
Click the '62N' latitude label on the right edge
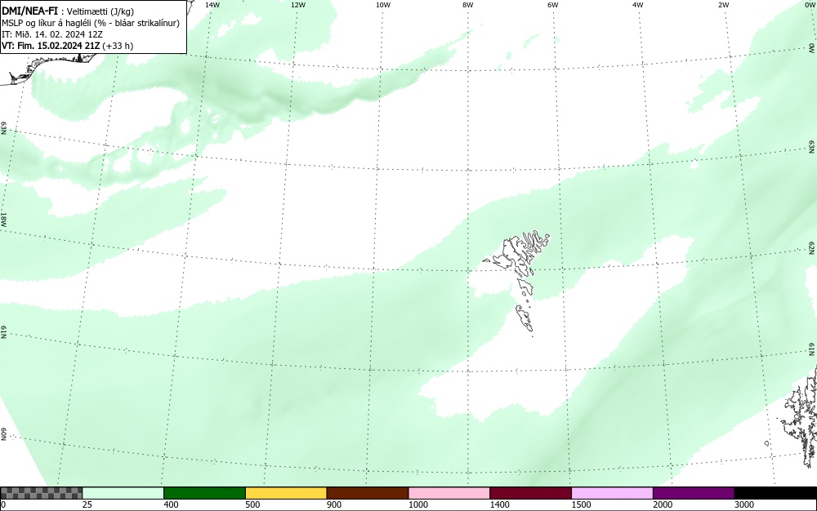[x=812, y=247]
